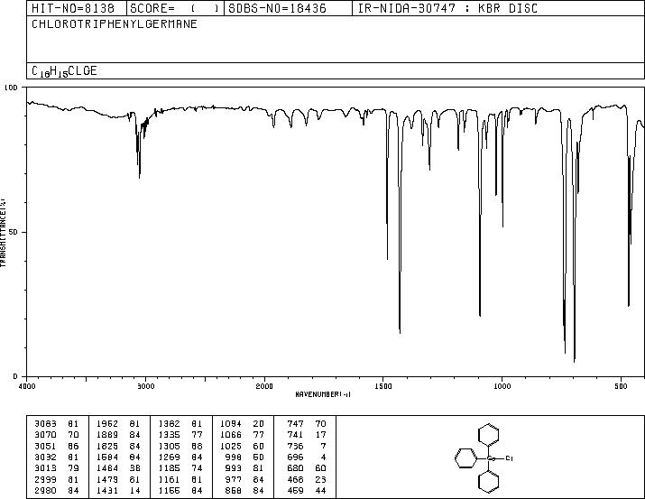Pick the 1185 peak row
The height and width of the screenshot is (499, 645).
(x=180, y=468)
